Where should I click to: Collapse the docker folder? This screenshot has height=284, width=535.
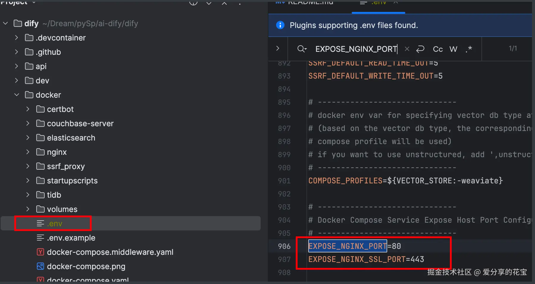click(17, 95)
